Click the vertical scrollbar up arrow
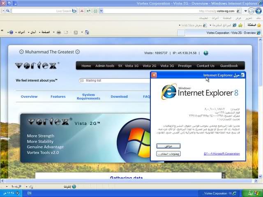This screenshot has width=263, height=197. pos(260,40)
